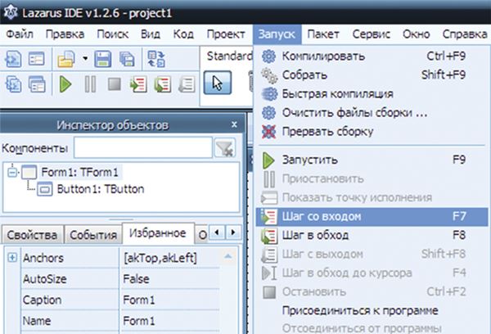Viewport: 491px width, 334px height.
Task: Switch to the Standard palette tab
Action: [x=229, y=56]
